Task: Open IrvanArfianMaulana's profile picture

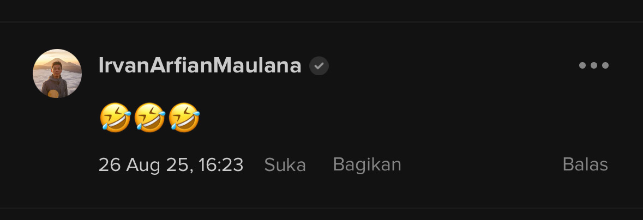Action: point(57,74)
